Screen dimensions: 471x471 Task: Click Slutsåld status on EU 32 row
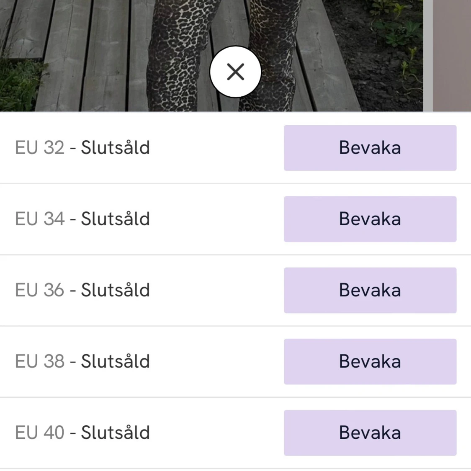[115, 148]
